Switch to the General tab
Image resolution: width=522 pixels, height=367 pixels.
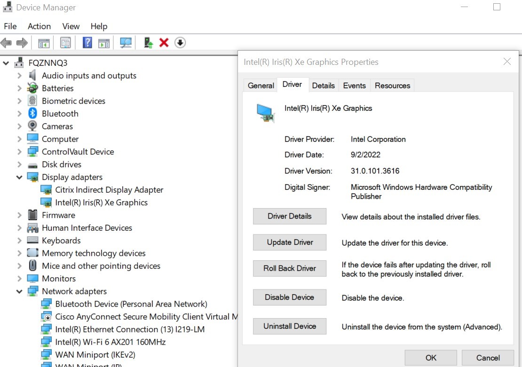[x=261, y=86]
